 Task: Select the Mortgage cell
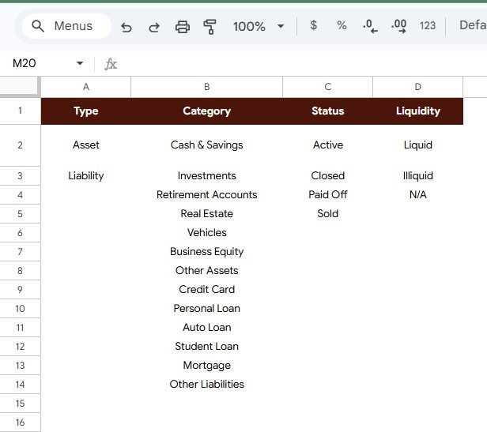(x=207, y=366)
